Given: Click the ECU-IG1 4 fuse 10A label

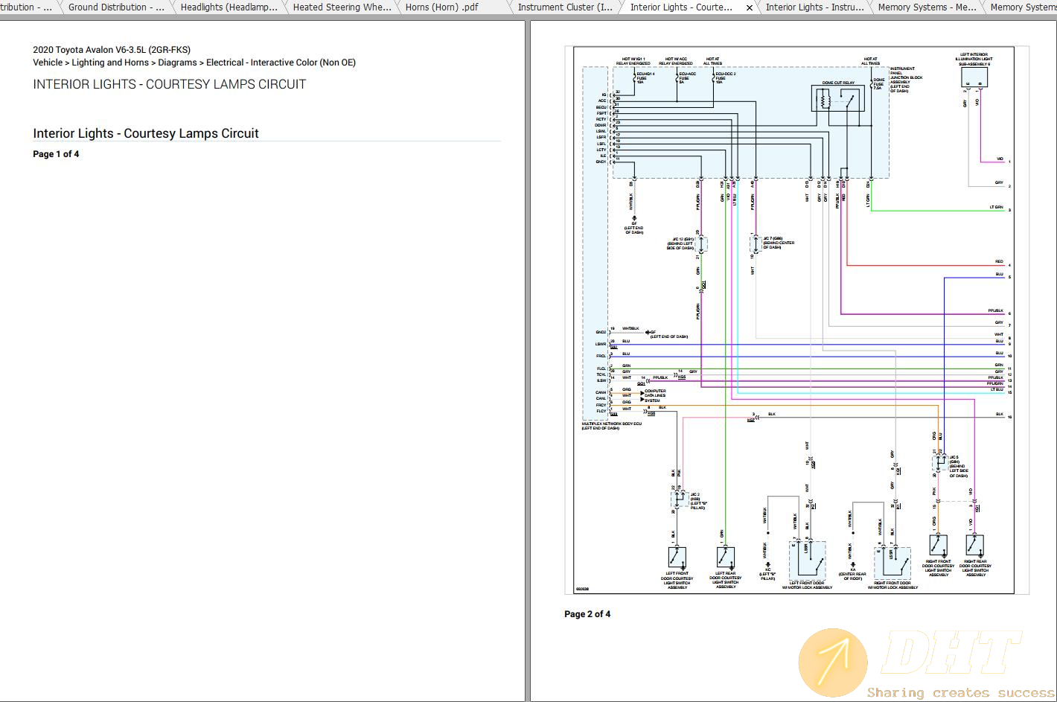Looking at the screenshot, I should click(x=645, y=77).
